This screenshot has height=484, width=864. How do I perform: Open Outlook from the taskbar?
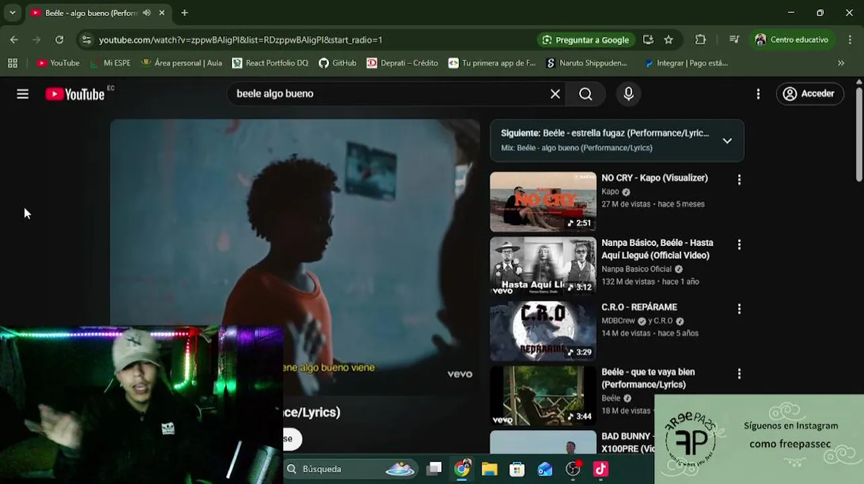pyautogui.click(x=545, y=469)
